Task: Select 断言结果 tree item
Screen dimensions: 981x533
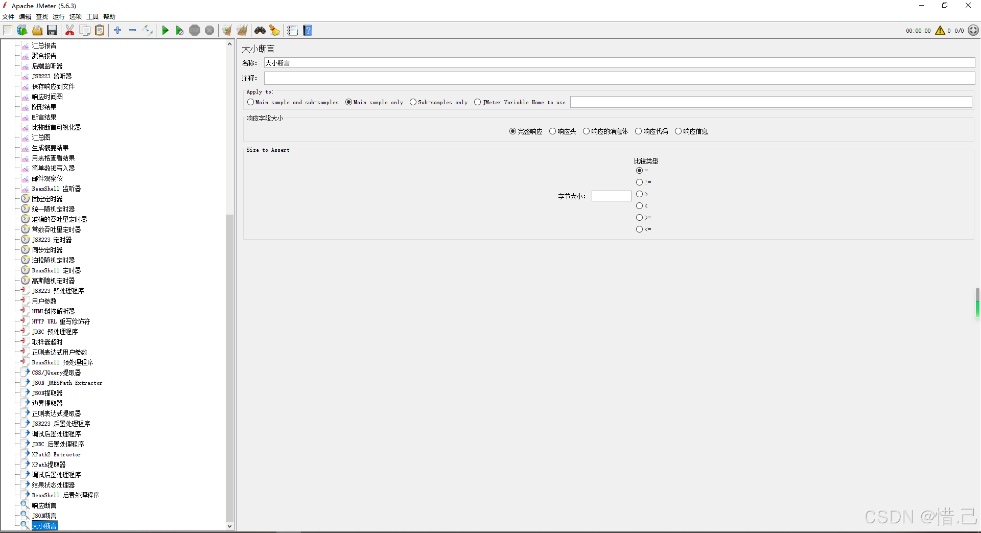Action: [44, 117]
